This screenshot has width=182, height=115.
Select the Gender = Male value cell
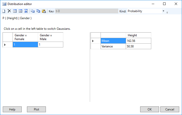pyautogui.click(x=50, y=44)
